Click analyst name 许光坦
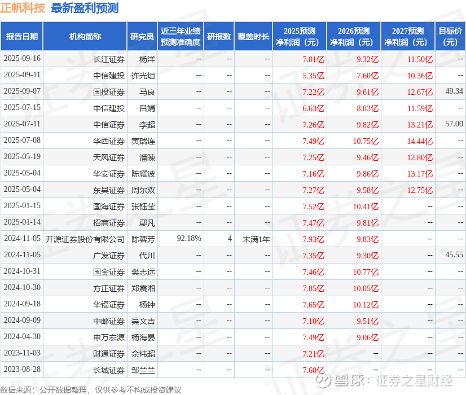Viewport: 466px width, 395px height. (143, 76)
